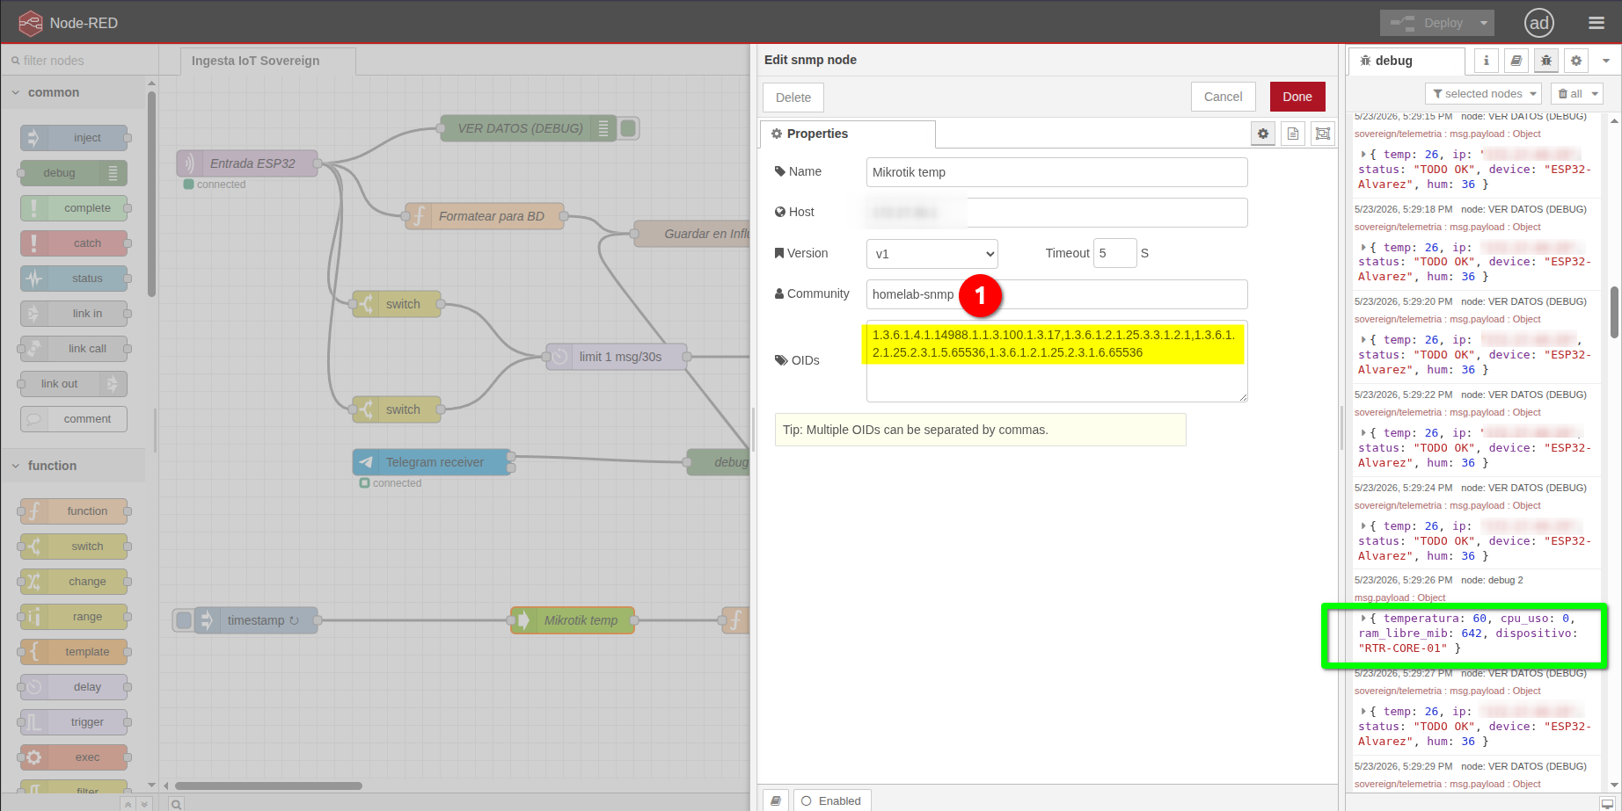This screenshot has height=811, width=1622.
Task: Select the debug node in palette
Action: coord(74,173)
